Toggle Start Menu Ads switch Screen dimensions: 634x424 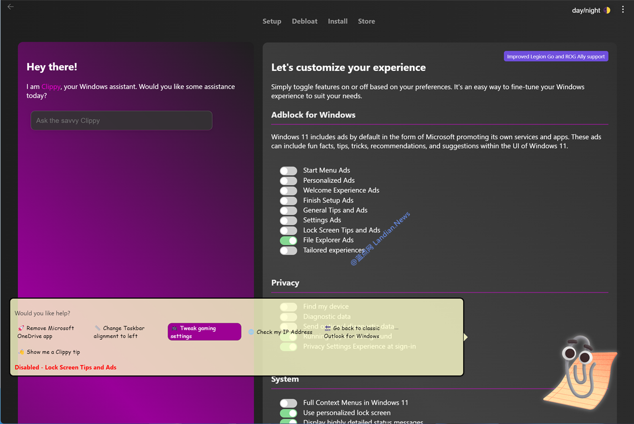(288, 171)
